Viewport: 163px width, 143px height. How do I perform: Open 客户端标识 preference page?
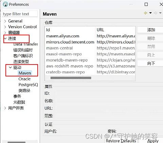point(23,56)
